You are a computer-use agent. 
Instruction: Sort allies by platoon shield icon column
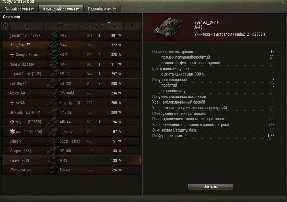[x=5, y=26]
